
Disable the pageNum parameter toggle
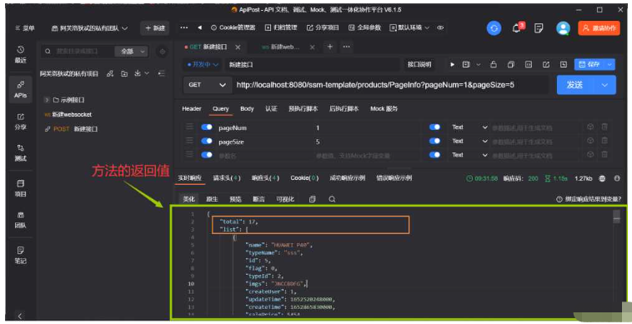207,127
